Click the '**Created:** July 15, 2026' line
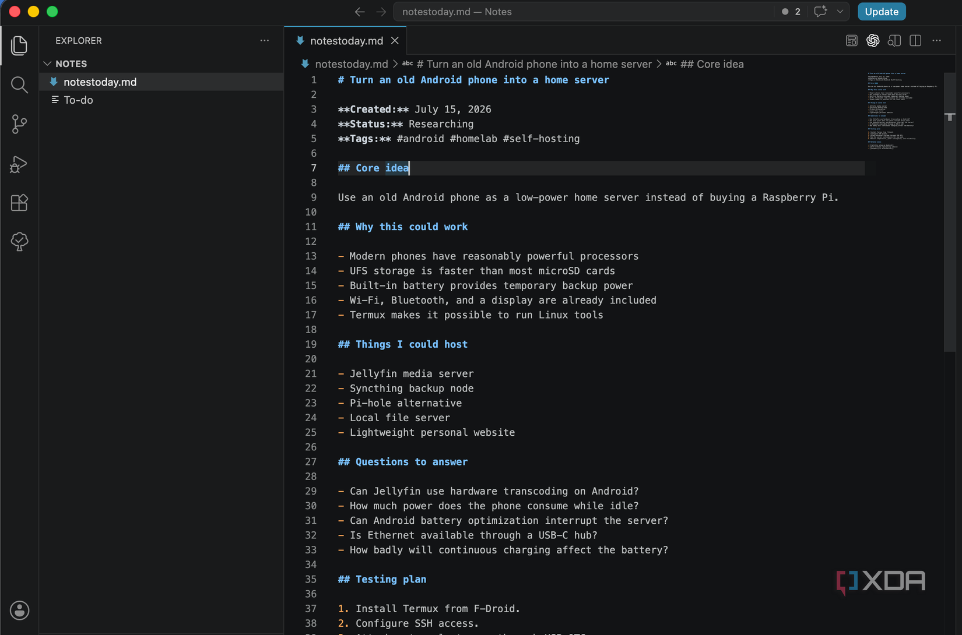The height and width of the screenshot is (635, 962). tap(415, 110)
